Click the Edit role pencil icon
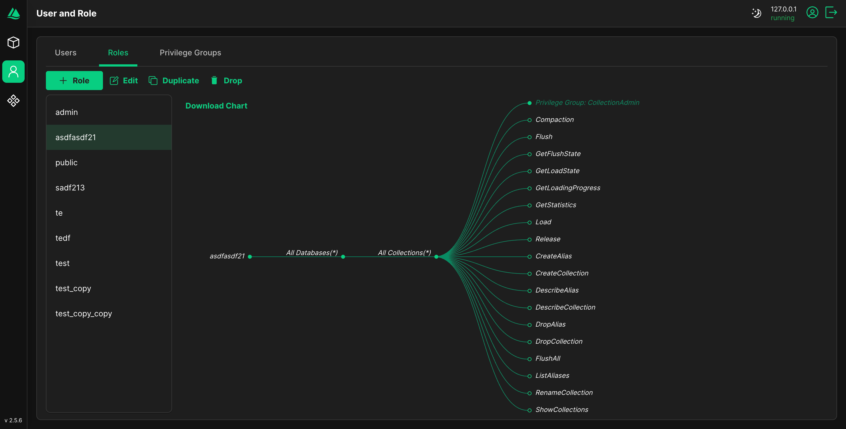Viewport: 846px width, 429px height. tap(114, 81)
